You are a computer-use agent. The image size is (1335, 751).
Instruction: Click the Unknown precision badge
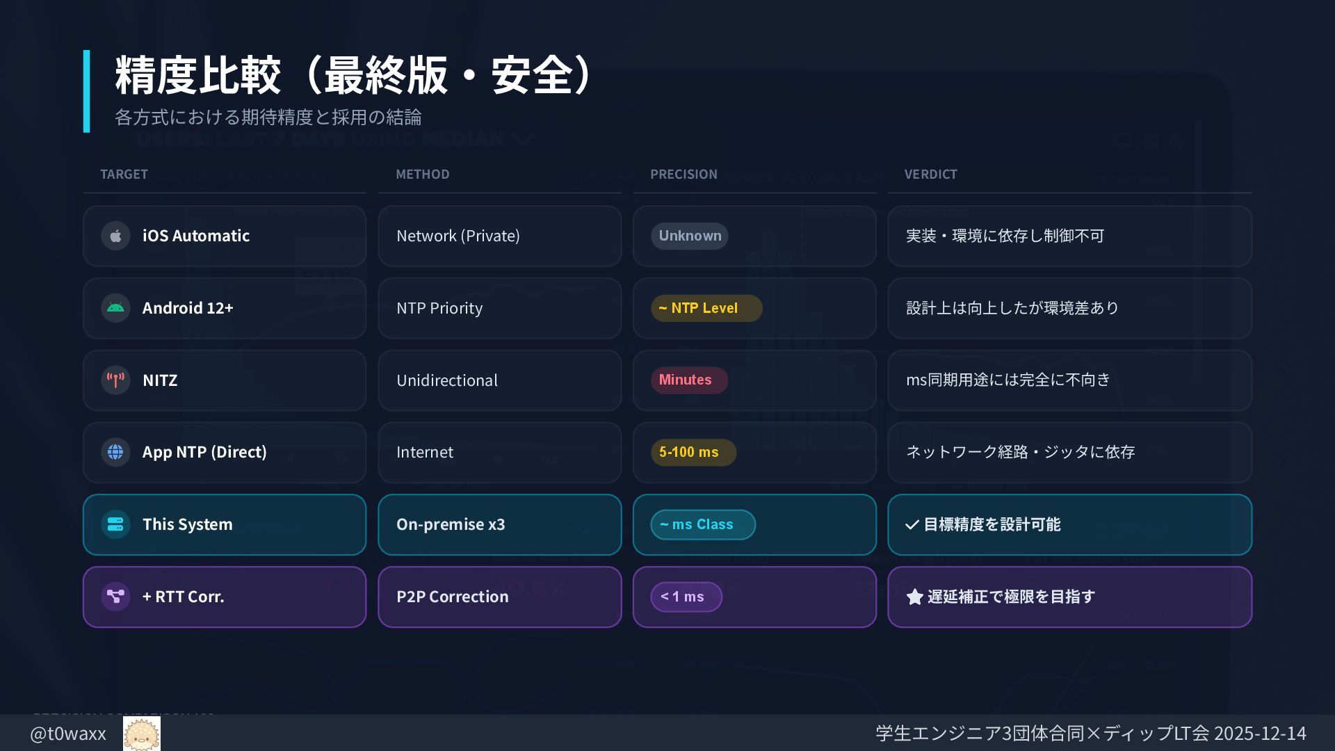pos(689,236)
